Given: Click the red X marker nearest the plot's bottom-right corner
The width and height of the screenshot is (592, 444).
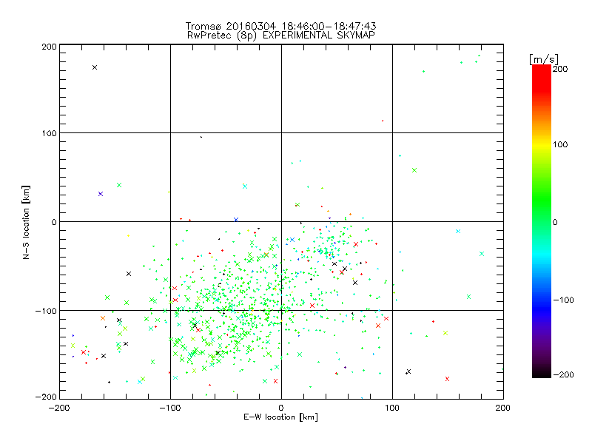Looking at the screenshot, I should 448,379.
